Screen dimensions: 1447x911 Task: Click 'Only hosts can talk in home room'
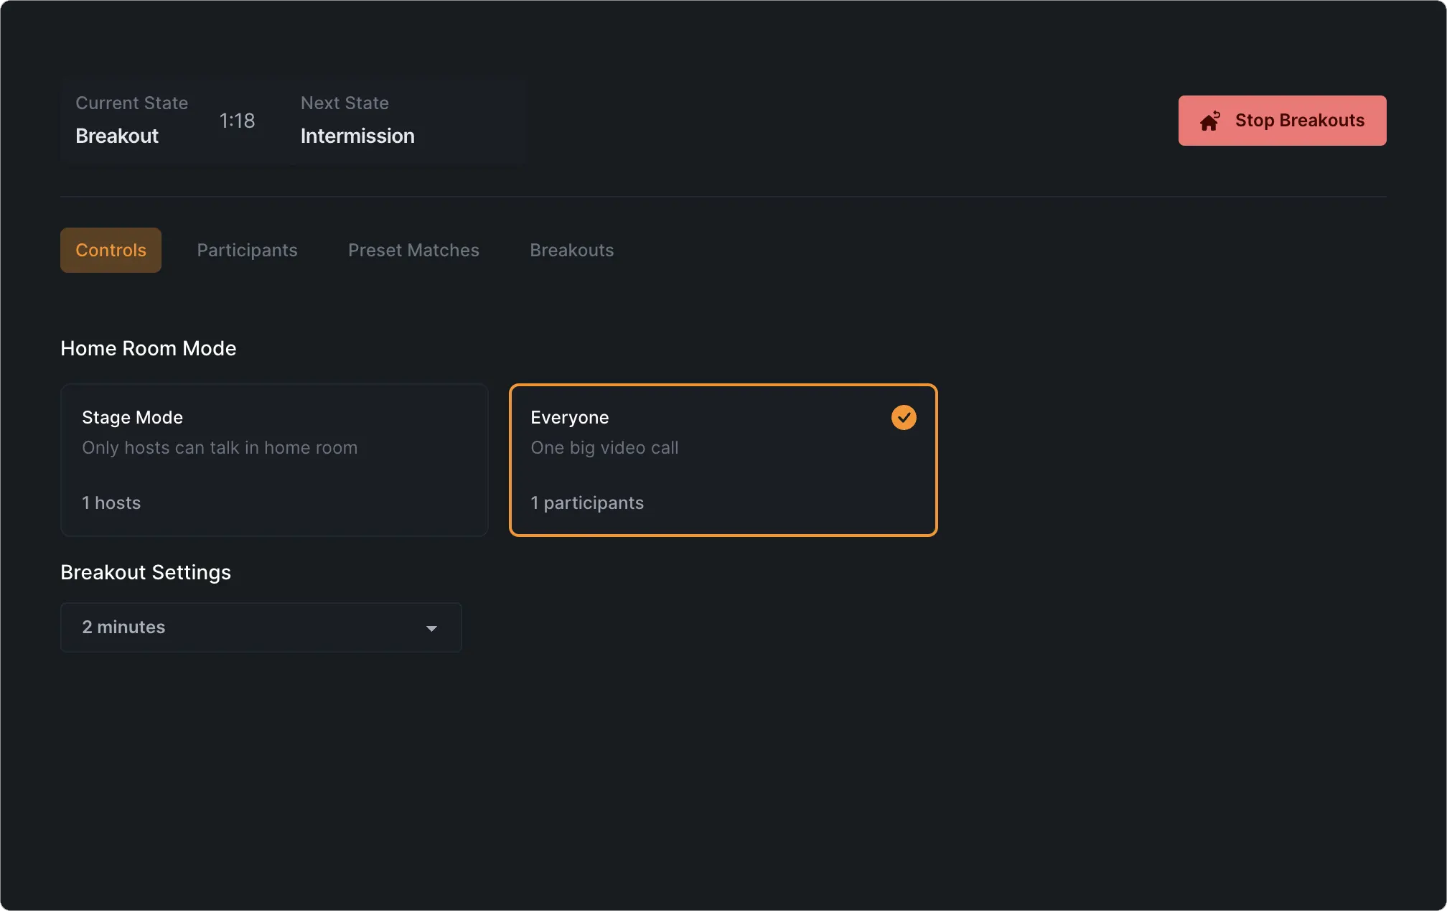point(220,448)
